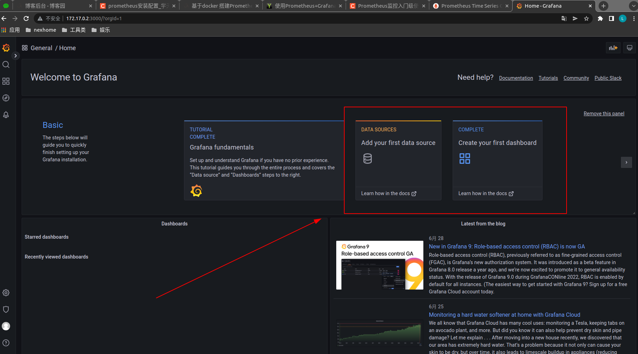Open hard water softener blog post

pyautogui.click(x=505, y=315)
